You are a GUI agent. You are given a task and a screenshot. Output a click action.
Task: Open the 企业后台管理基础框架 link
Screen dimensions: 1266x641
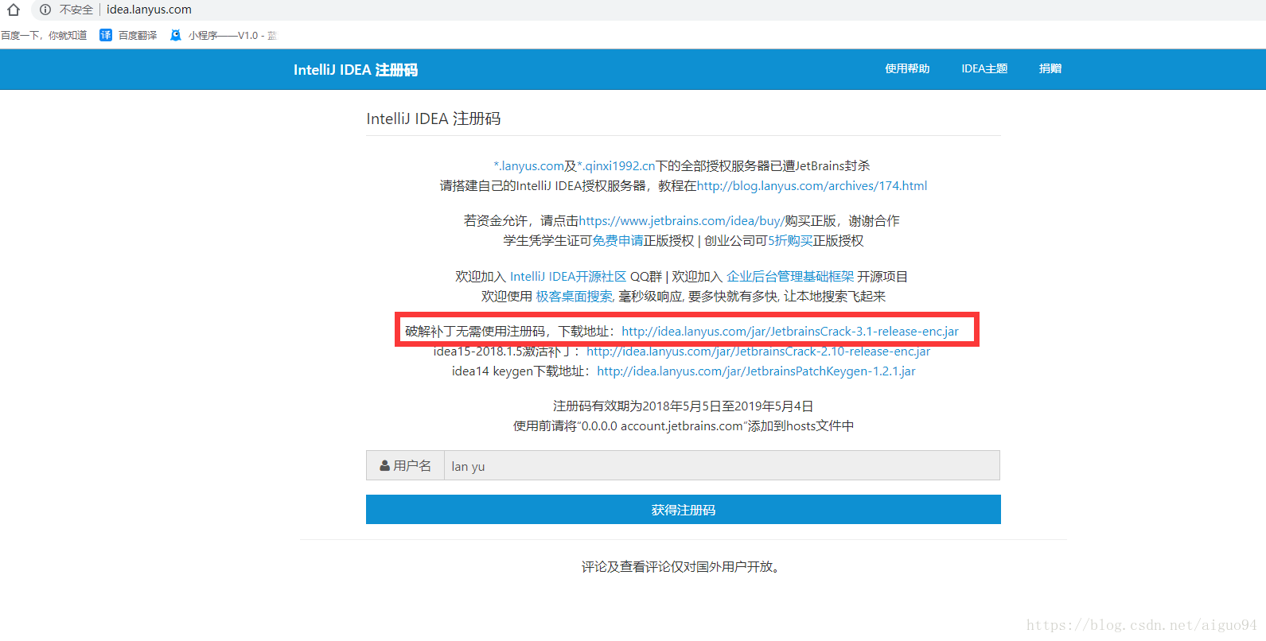[x=790, y=276]
